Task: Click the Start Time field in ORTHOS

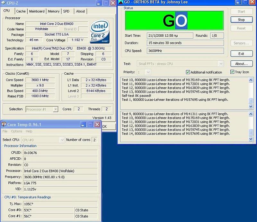Action: tap(170, 35)
